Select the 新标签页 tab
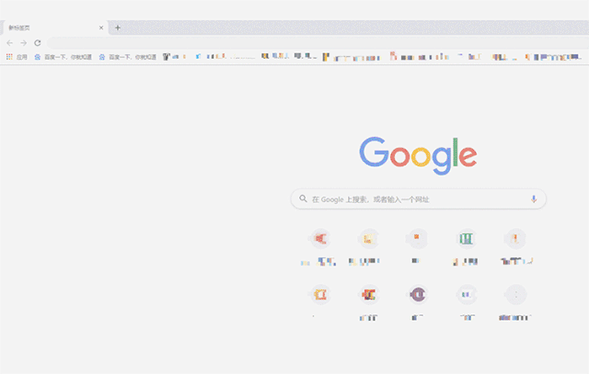589x374 pixels. 55,28
